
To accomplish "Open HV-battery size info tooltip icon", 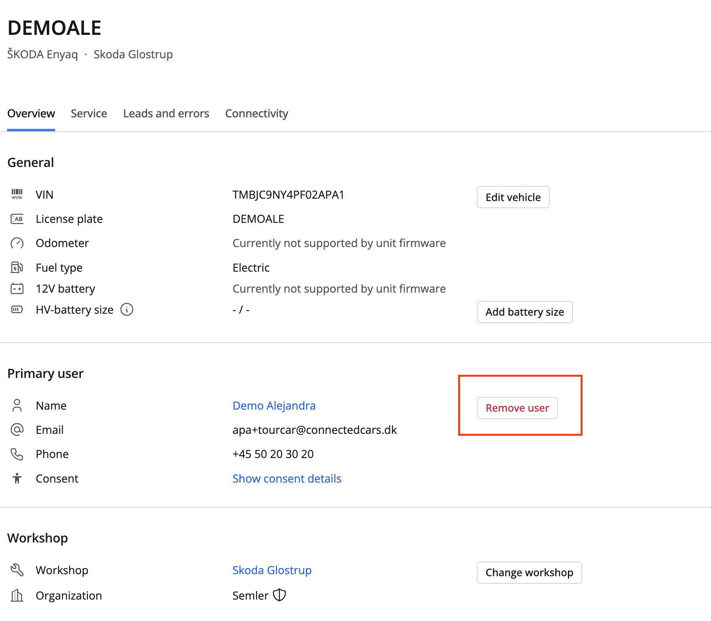I will [127, 309].
